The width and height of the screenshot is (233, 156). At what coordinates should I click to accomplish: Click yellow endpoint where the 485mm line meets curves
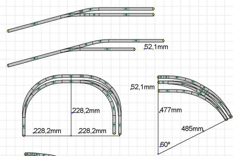(x=227, y=119)
